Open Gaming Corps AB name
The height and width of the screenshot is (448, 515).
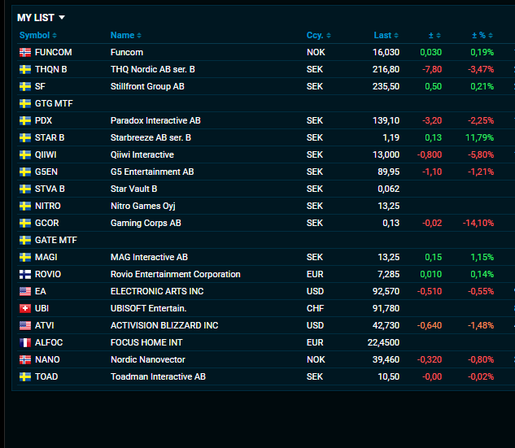(146, 223)
